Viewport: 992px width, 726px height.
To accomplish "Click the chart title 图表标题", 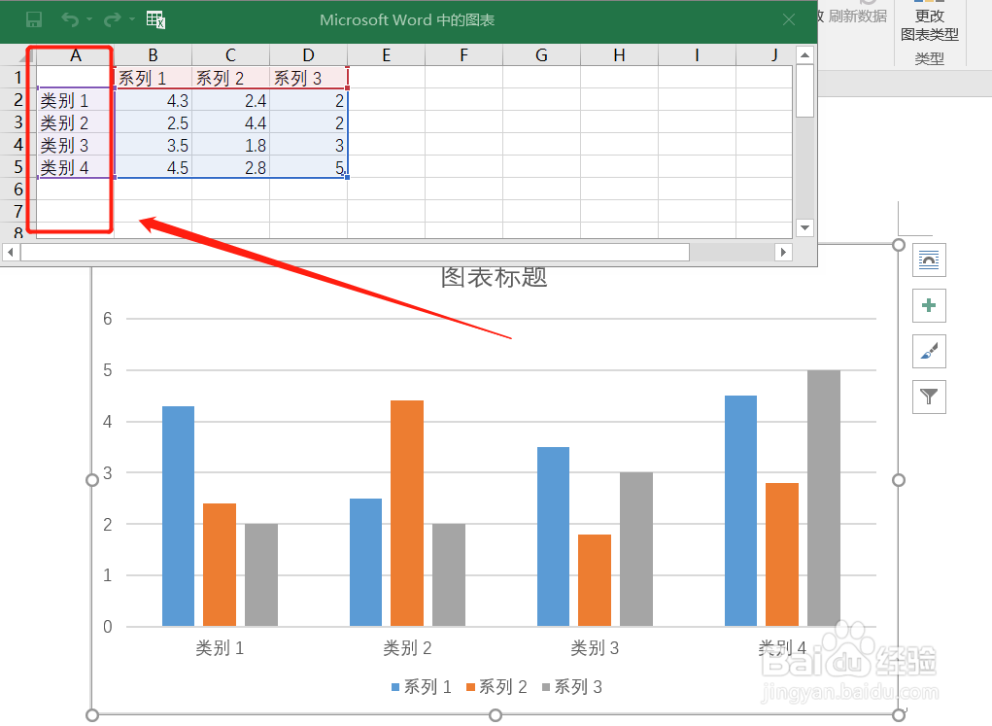I will (x=494, y=277).
